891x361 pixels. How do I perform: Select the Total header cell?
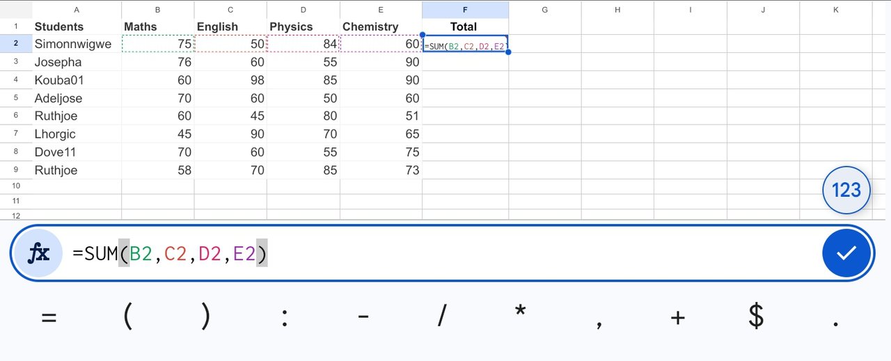[465, 26]
